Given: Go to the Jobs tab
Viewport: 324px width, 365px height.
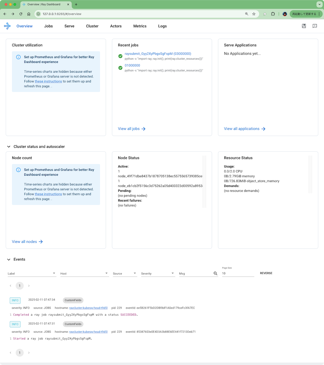Looking at the screenshot, I should tap(48, 26).
